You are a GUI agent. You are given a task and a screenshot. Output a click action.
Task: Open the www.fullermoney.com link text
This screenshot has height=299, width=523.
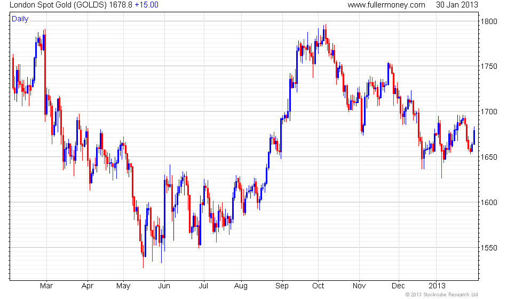(386, 5)
